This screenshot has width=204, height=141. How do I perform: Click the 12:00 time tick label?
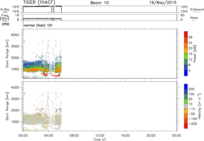point(100,136)
